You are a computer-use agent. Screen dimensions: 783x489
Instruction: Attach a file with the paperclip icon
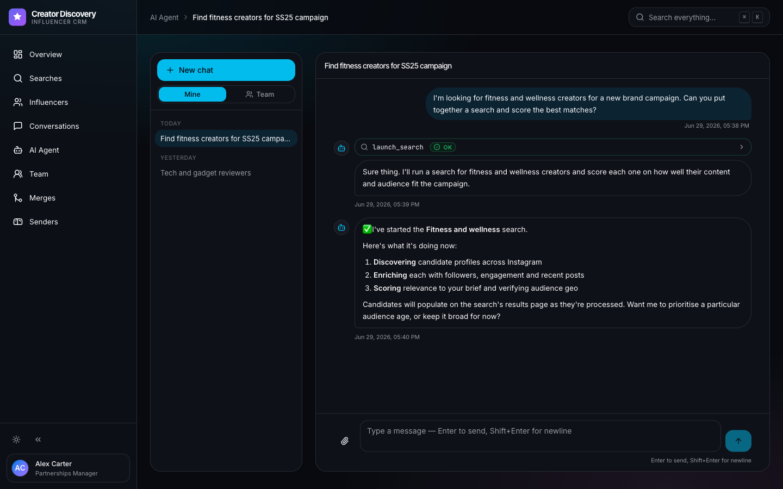345,441
